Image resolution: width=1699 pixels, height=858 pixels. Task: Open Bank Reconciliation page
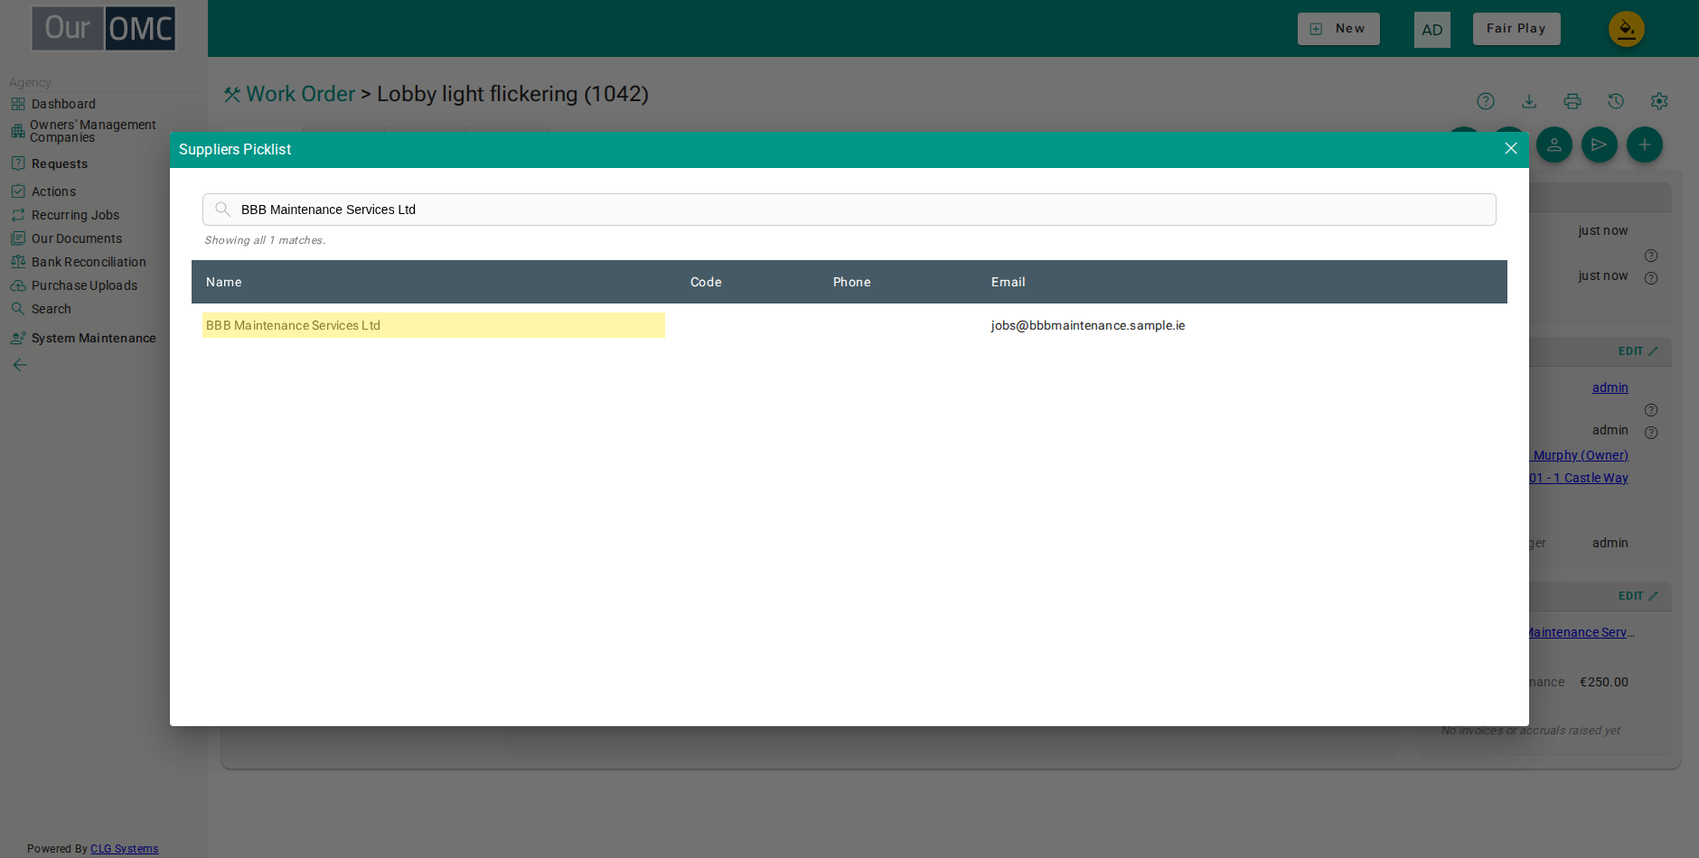pyautogui.click(x=89, y=262)
